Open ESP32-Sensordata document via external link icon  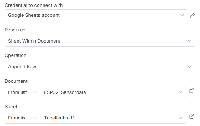(192, 91)
